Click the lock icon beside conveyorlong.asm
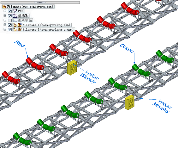The image size is (178, 148). click(x=15, y=25)
